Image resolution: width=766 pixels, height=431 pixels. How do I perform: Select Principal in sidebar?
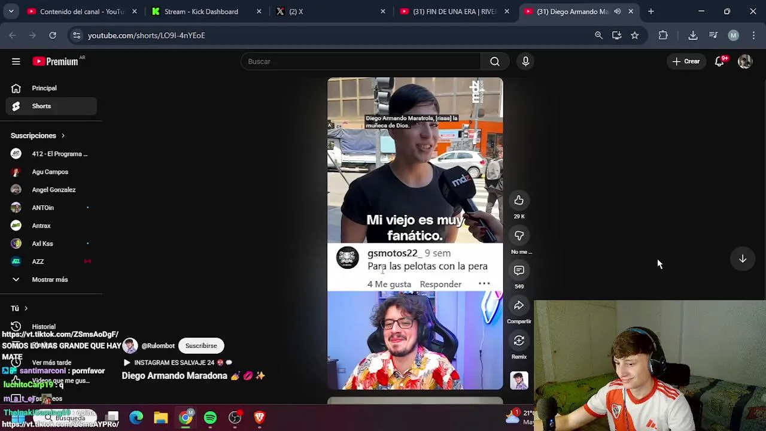(51, 88)
